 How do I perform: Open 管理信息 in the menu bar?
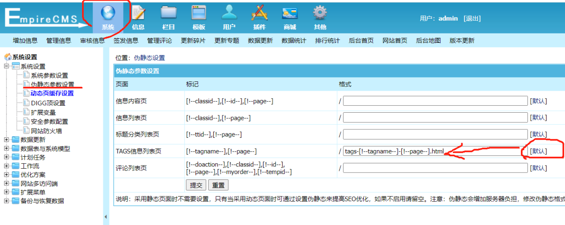pos(59,41)
